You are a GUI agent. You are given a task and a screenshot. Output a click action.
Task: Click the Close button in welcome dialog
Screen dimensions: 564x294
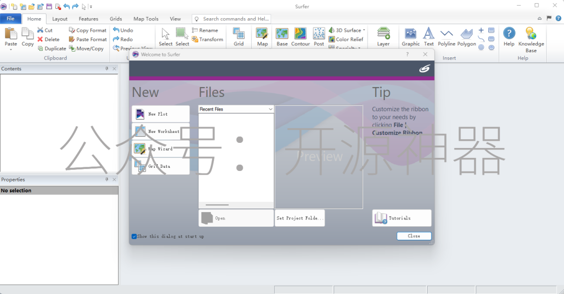pyautogui.click(x=414, y=236)
